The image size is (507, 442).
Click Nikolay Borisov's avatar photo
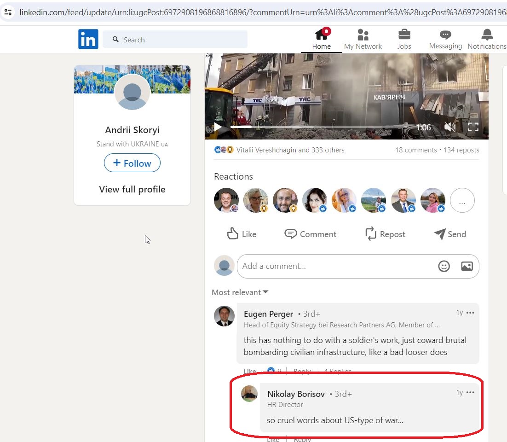(249, 394)
